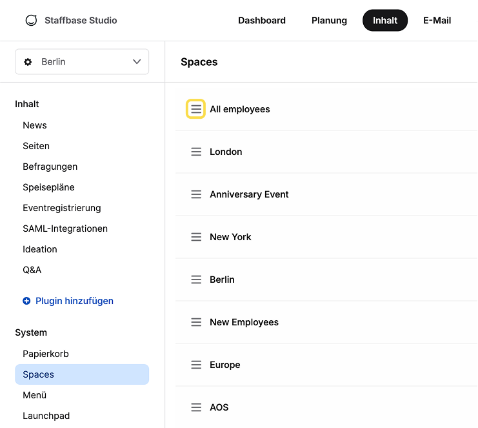478x428 pixels.
Task: Open Papierkorb under System
Action: (46, 354)
